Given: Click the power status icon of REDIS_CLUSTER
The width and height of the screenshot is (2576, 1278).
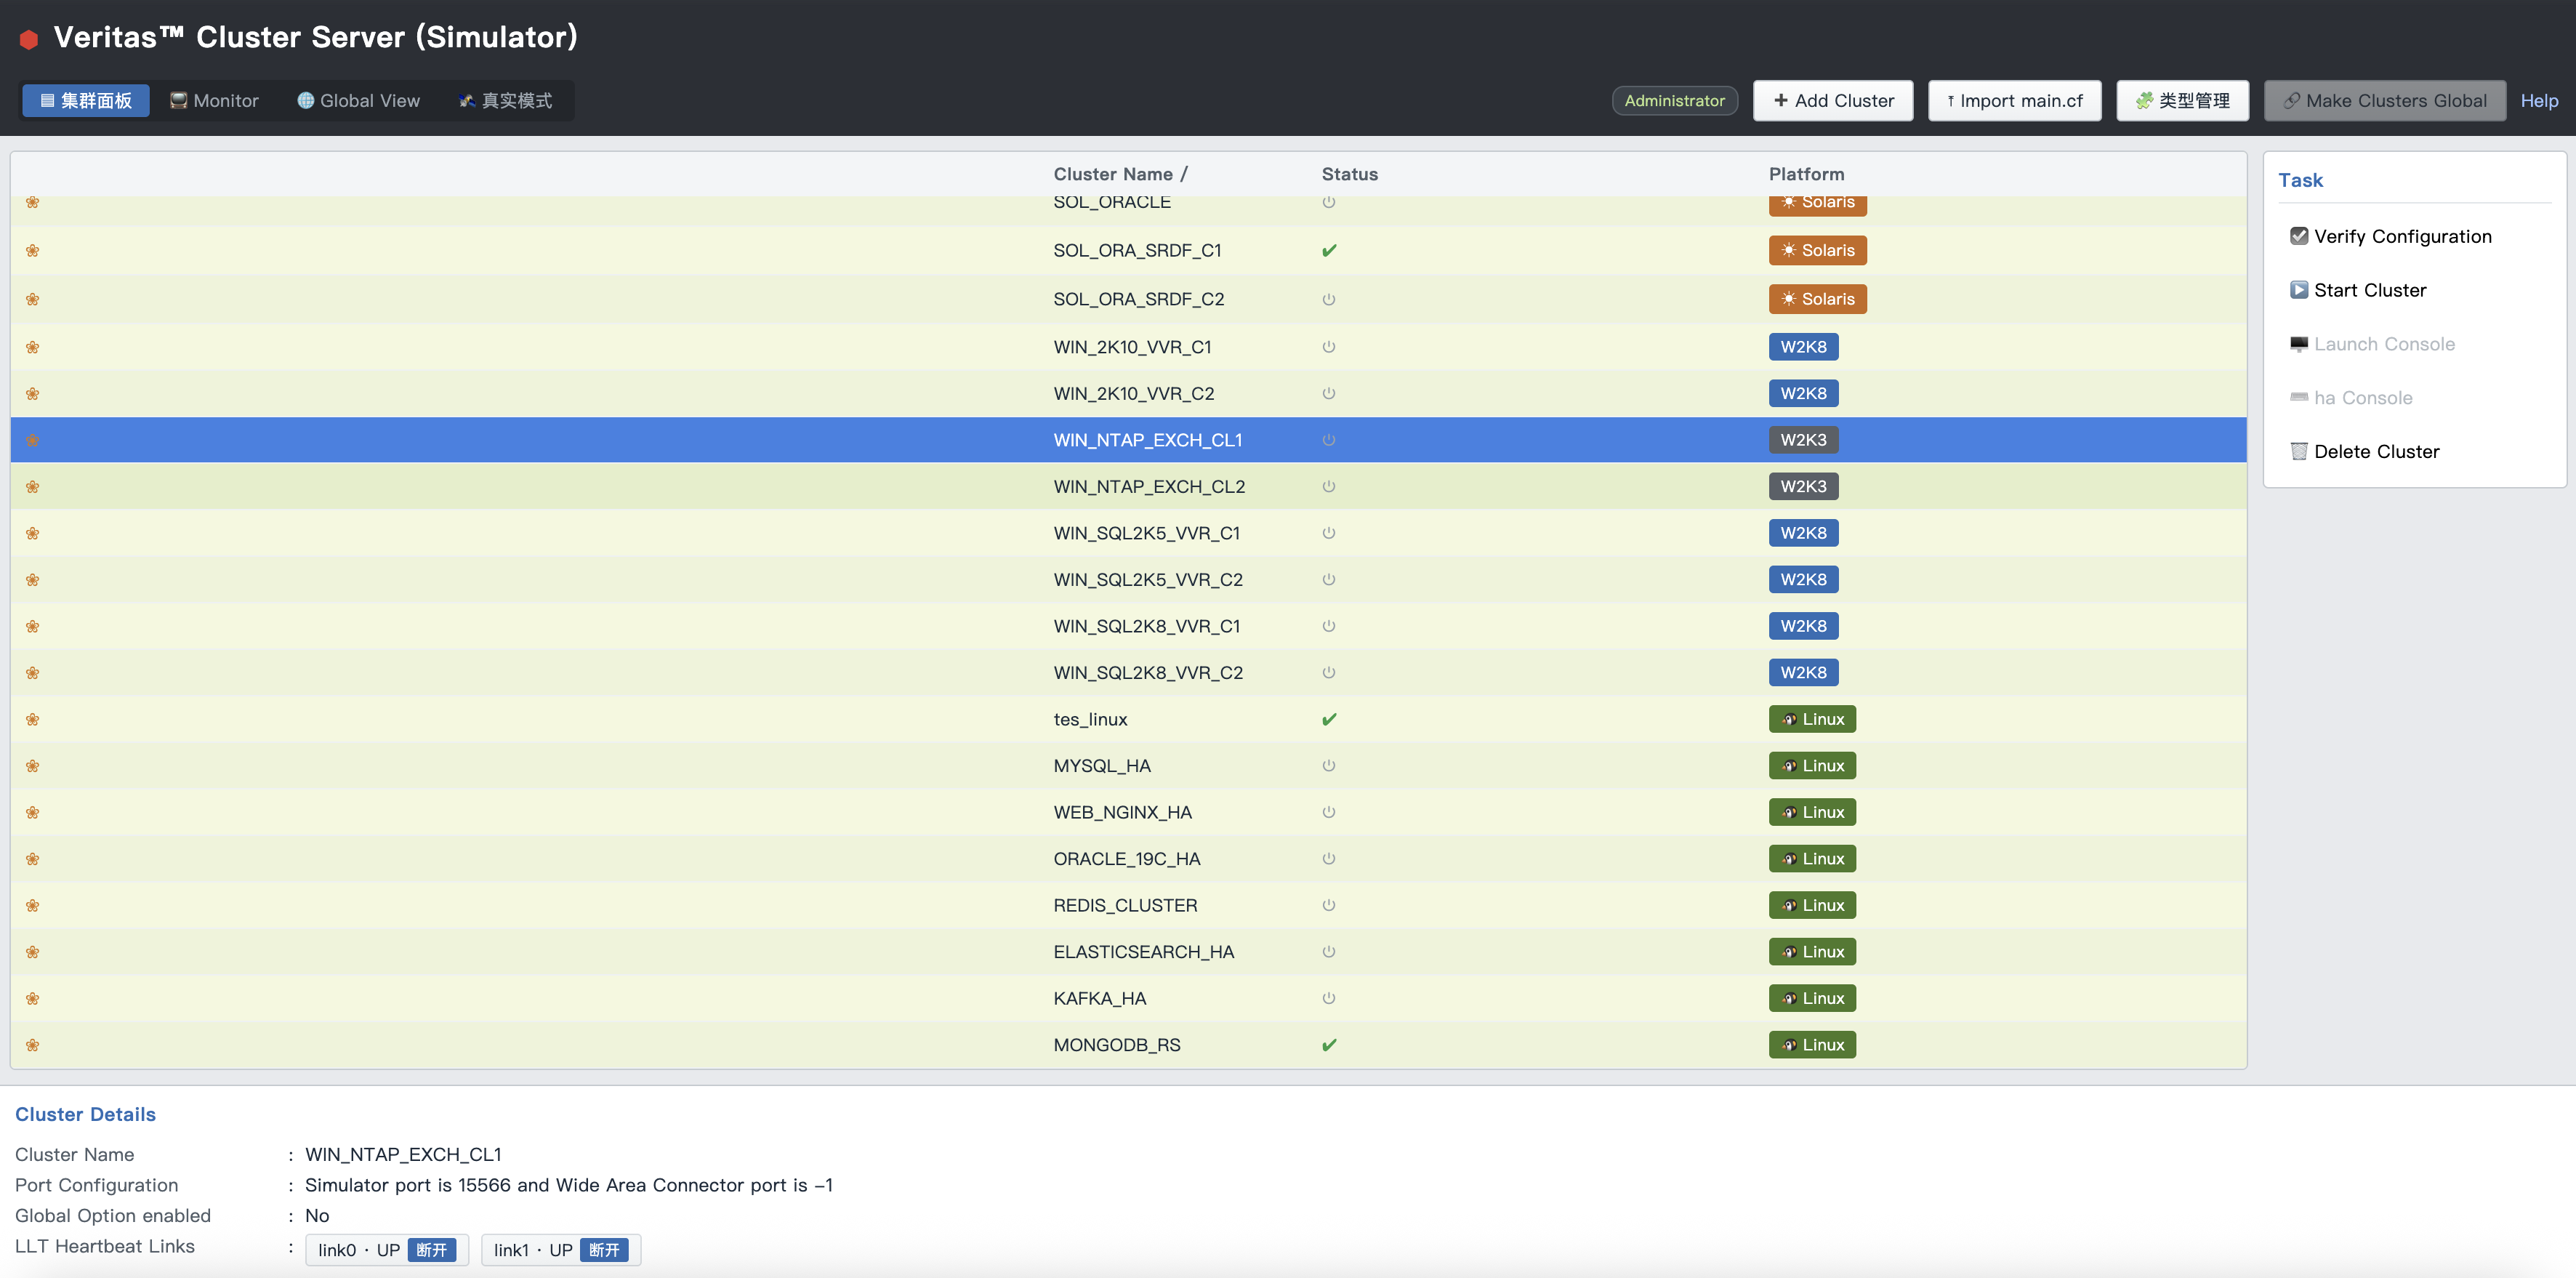Looking at the screenshot, I should [x=1329, y=905].
